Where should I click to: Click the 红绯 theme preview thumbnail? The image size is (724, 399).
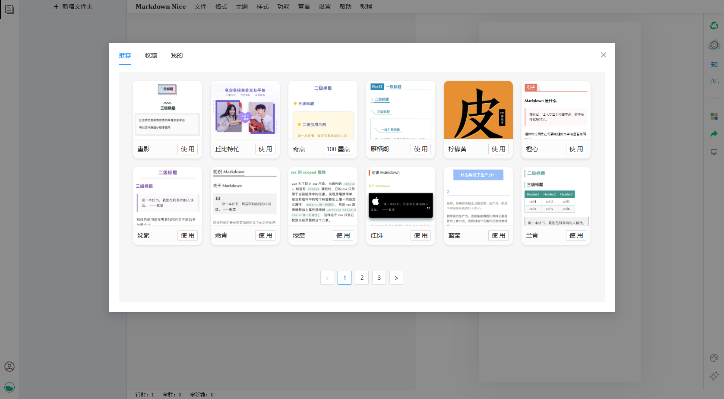click(400, 196)
